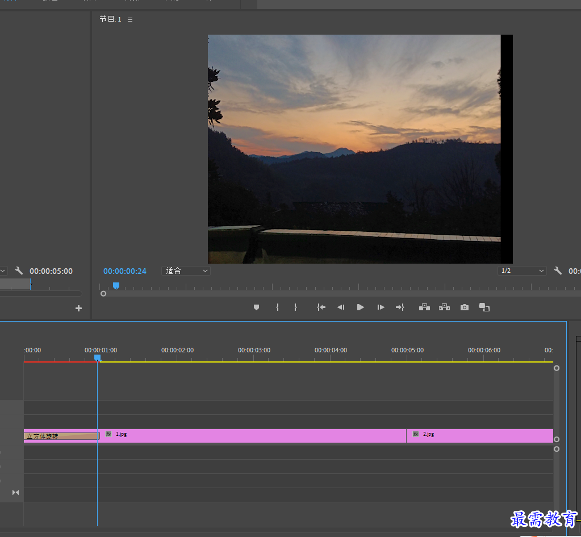Click the snap icon at timeline bottom left
The image size is (581, 537).
tap(15, 493)
